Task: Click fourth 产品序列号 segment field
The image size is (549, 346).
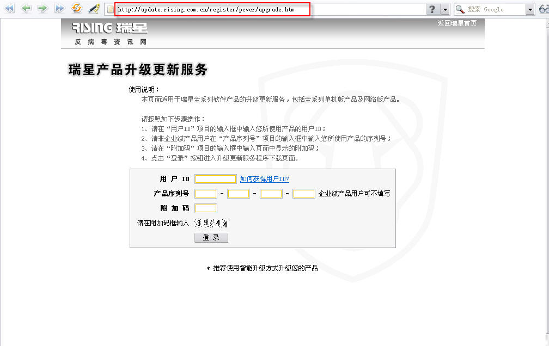Action: (303, 194)
